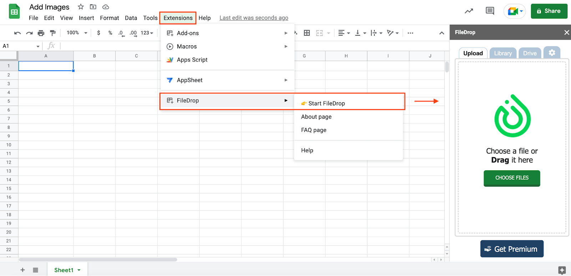Viewport: 571px width, 276px height.
Task: Open the Data menu
Action: (x=131, y=18)
